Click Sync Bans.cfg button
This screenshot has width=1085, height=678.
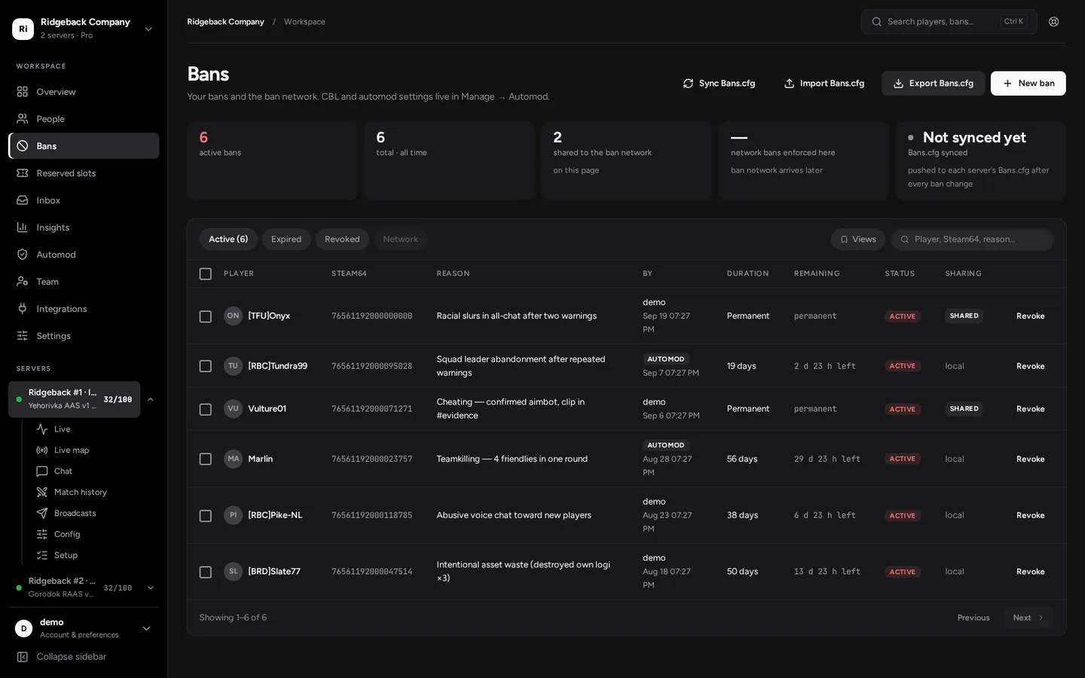[719, 84]
